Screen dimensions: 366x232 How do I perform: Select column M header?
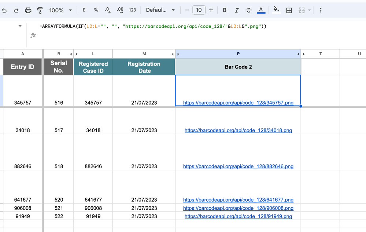144,54
